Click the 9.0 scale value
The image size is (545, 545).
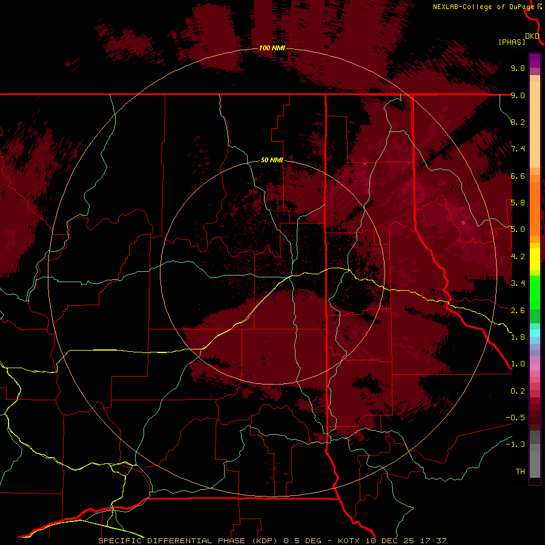(518, 95)
